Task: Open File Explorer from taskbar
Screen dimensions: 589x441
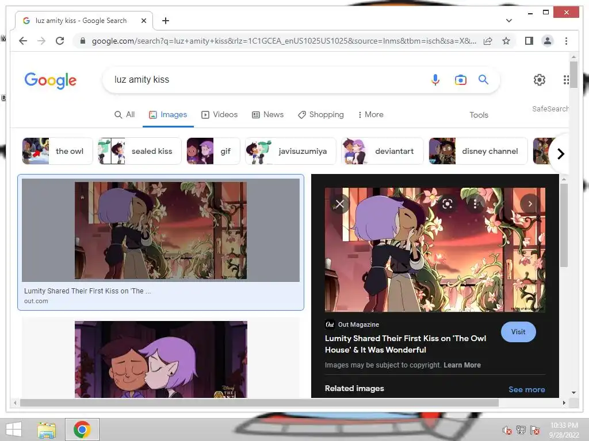Action: click(x=47, y=430)
